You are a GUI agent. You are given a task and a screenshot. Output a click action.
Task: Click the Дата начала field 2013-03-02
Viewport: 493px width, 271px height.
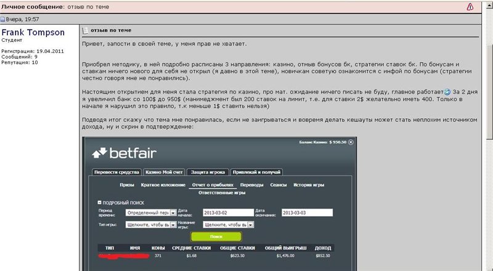click(228, 213)
